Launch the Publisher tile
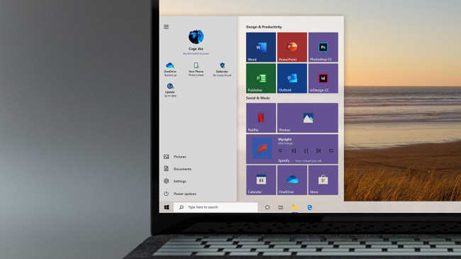Image resolution: width=461 pixels, height=259 pixels. 261,78
